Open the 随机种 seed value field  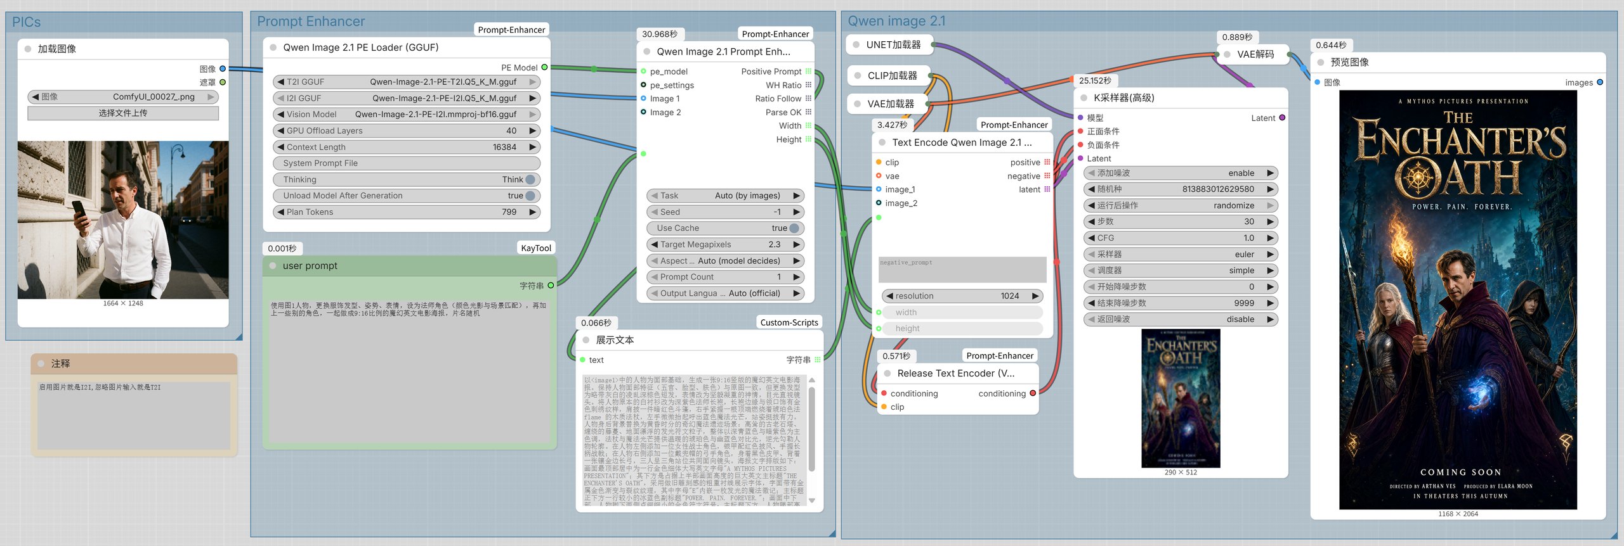[1181, 189]
